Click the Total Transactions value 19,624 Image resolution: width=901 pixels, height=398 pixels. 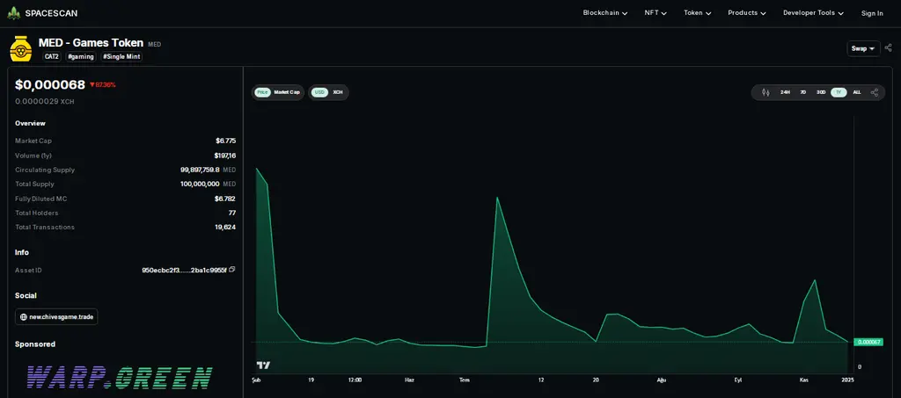pos(225,227)
